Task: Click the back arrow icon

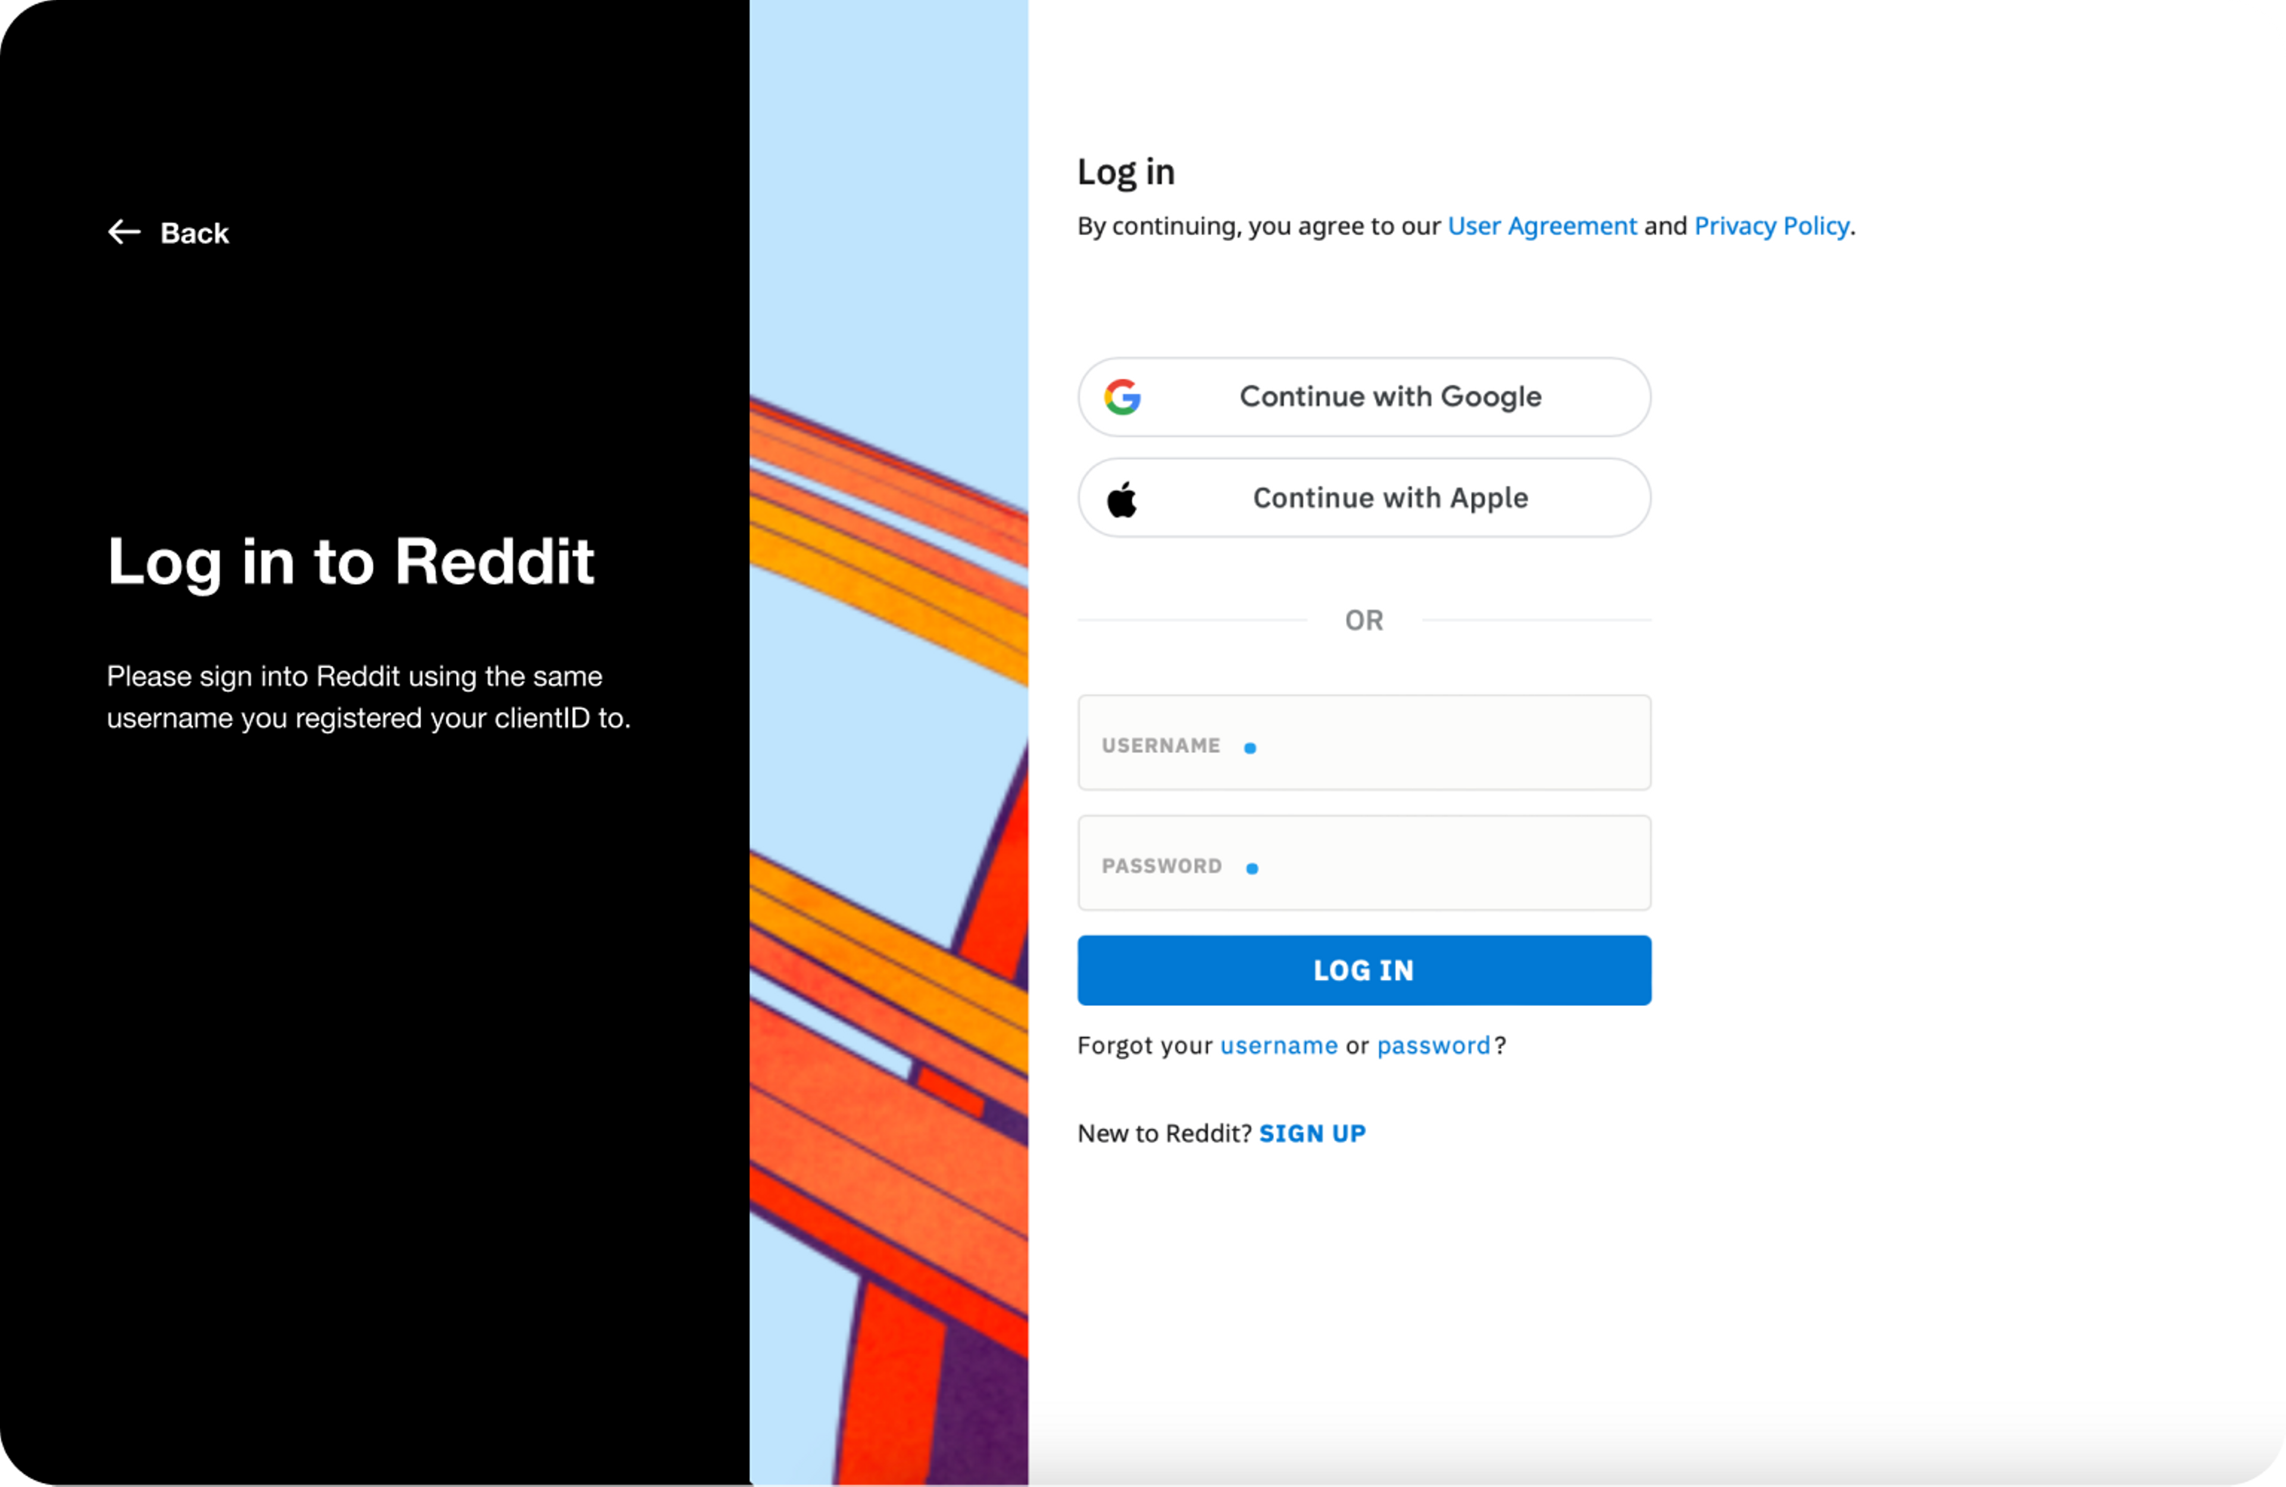Action: [125, 232]
